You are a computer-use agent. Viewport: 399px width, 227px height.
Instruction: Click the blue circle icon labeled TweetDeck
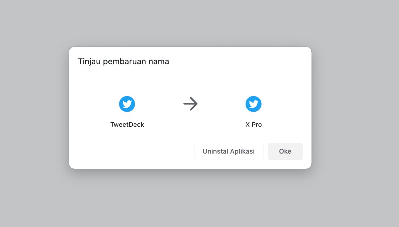[x=127, y=104]
